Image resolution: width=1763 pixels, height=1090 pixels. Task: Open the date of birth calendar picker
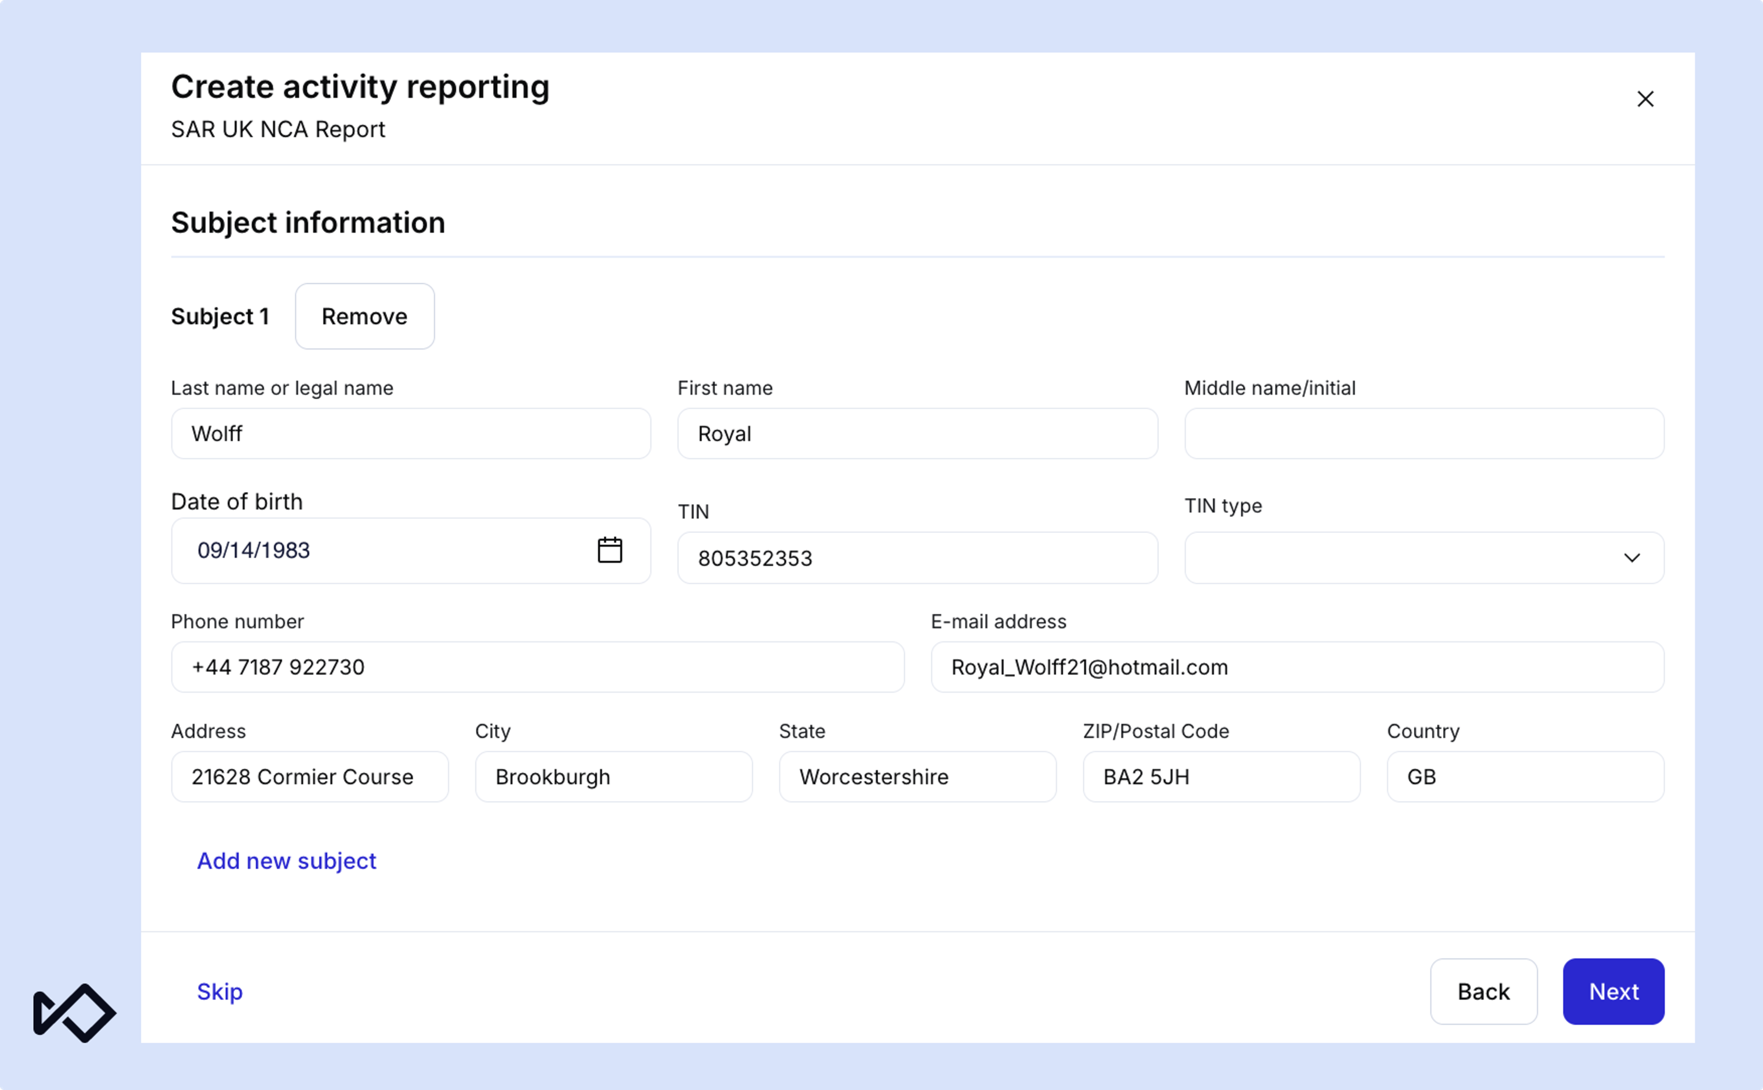click(610, 550)
